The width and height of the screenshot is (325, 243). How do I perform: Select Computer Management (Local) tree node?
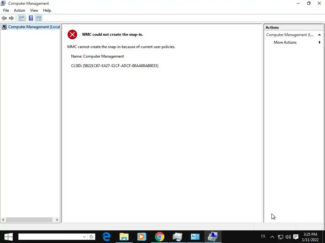click(x=30, y=27)
